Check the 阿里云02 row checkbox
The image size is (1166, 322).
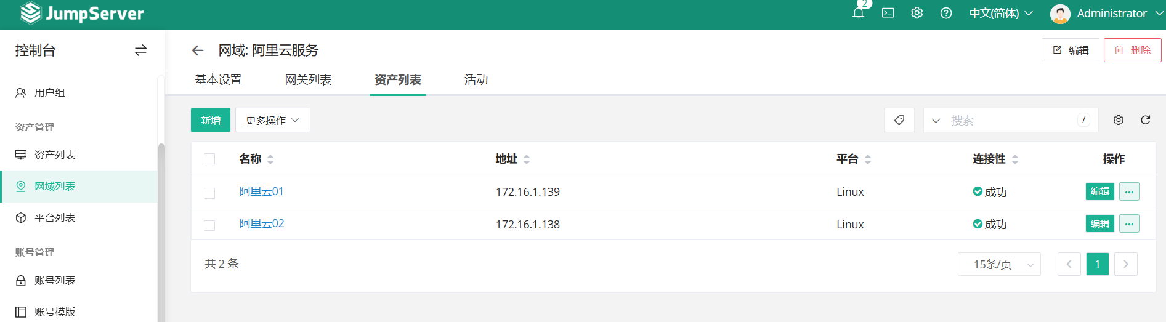209,225
